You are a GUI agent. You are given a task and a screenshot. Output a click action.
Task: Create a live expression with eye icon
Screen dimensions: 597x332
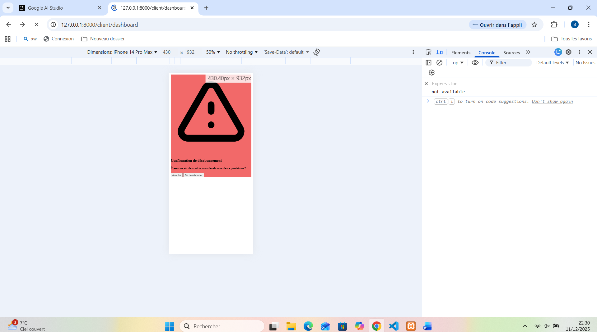[x=475, y=63]
